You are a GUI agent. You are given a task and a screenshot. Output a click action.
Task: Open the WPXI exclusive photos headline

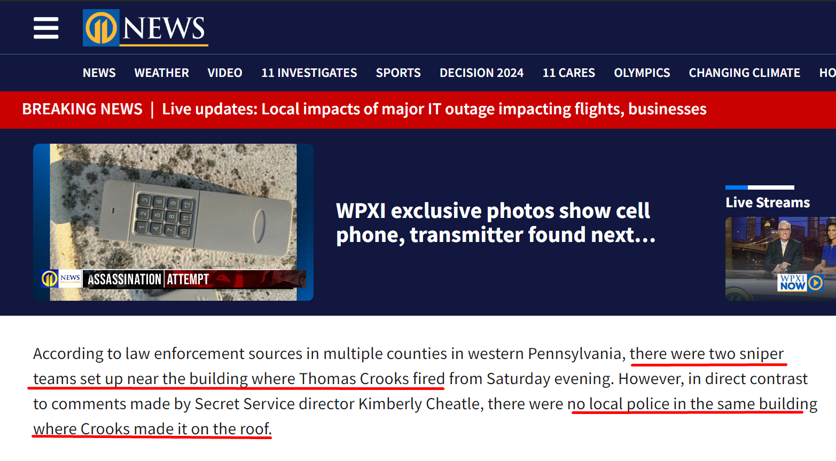496,223
